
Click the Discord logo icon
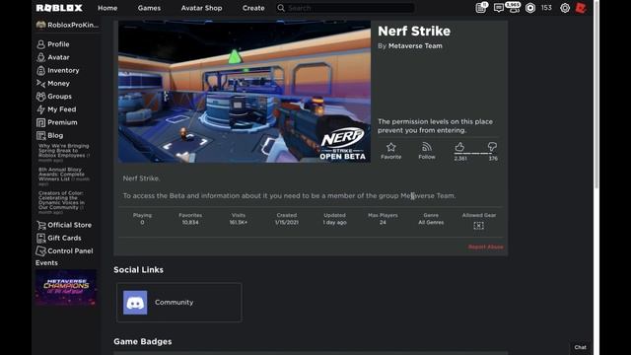(135, 303)
